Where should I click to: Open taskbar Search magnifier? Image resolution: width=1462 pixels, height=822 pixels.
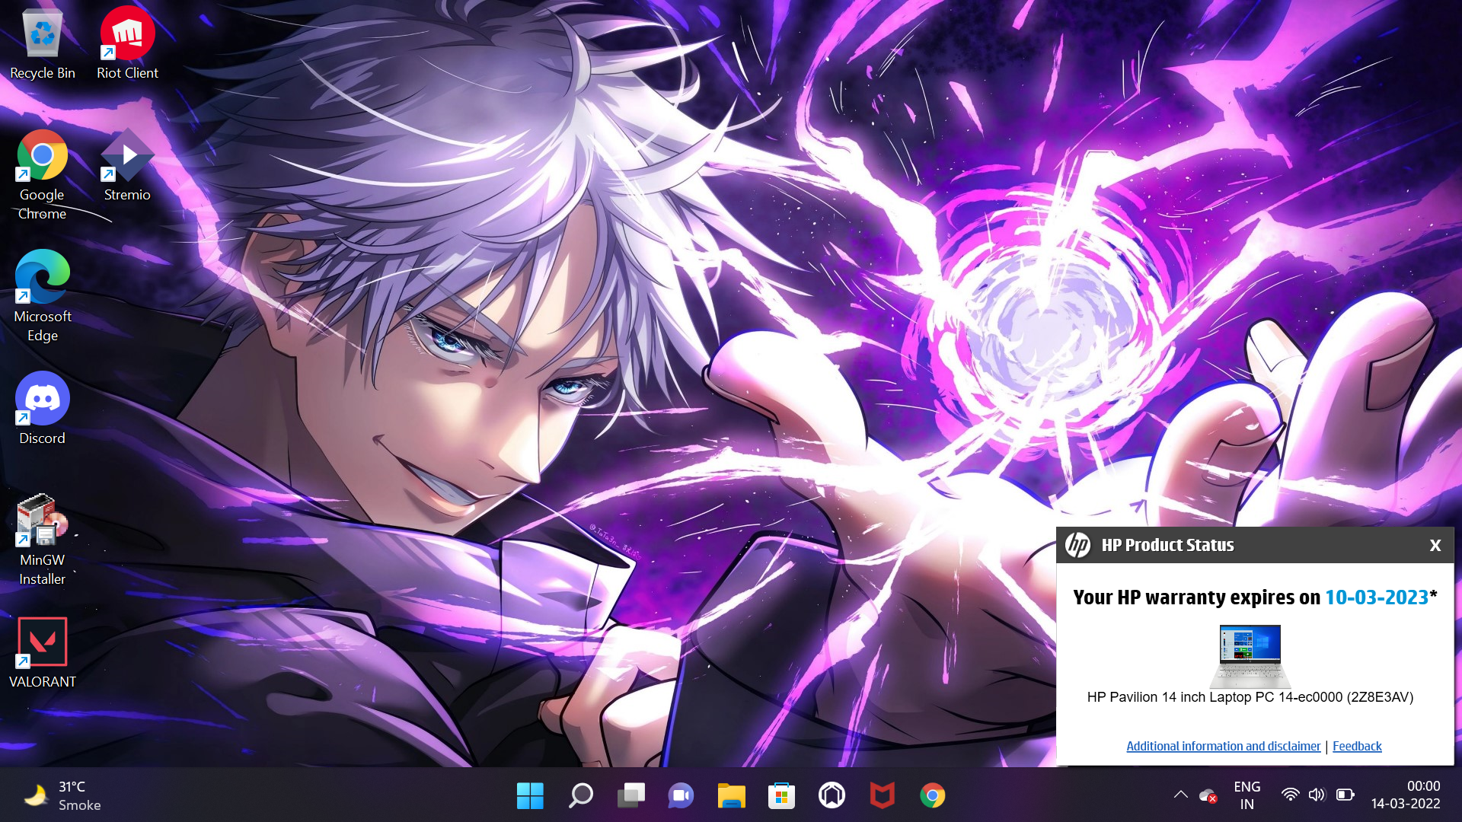coord(581,795)
